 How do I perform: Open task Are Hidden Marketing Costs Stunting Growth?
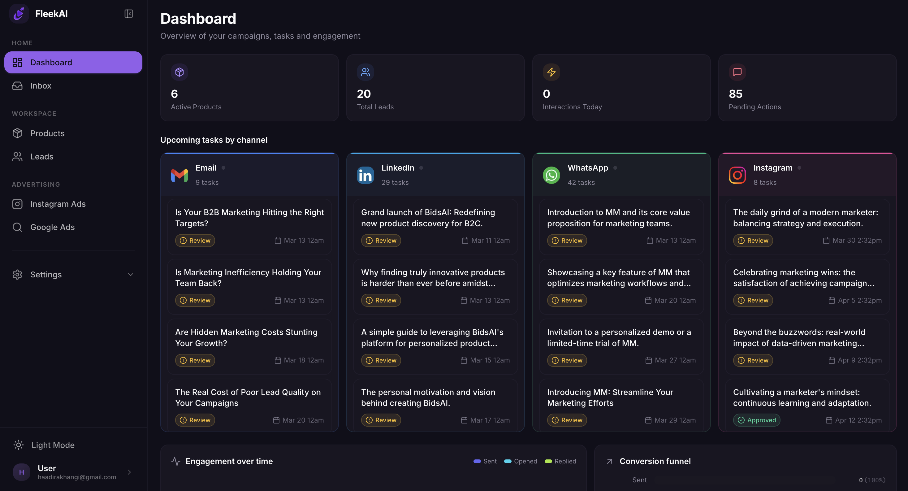click(249, 347)
